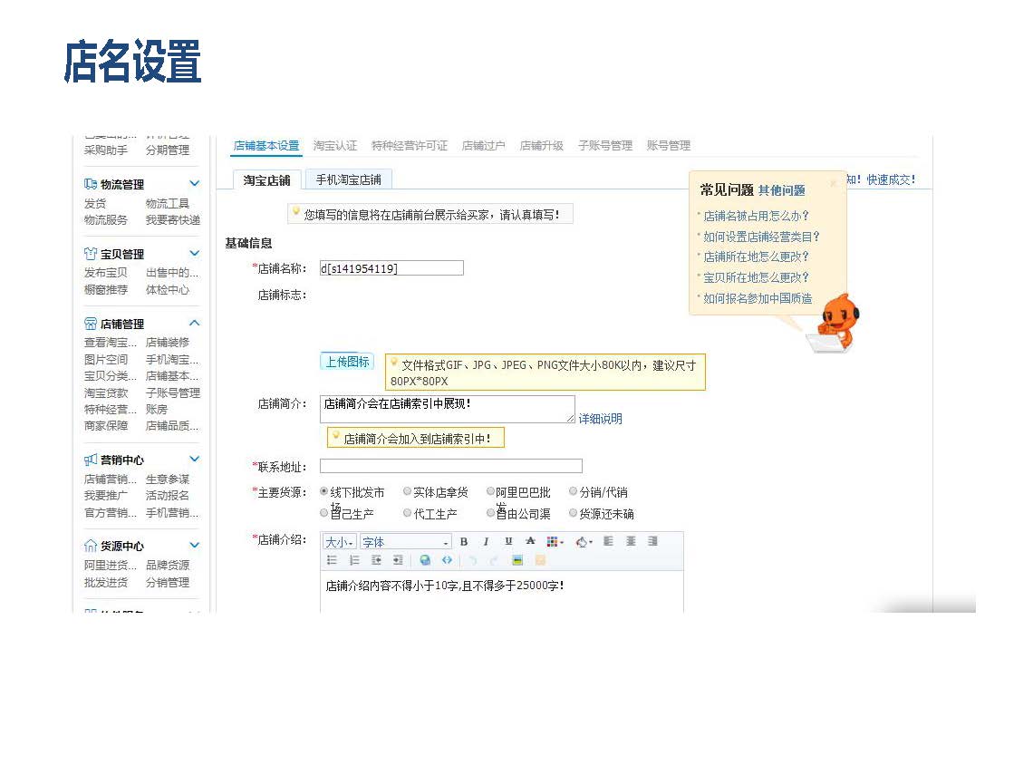Select the 账号管理 tab
Viewport: 1033px width, 775px height.
click(669, 146)
